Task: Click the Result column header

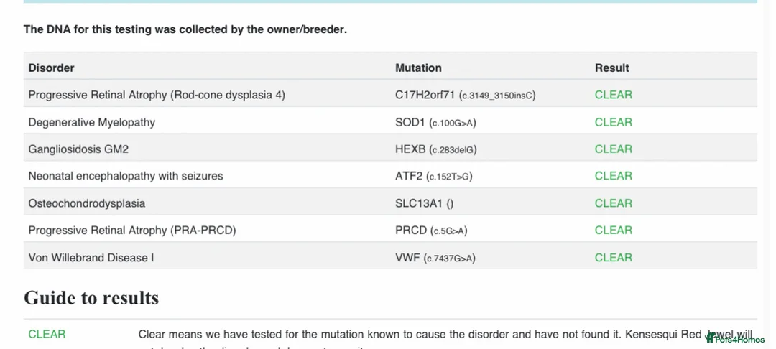Action: (x=611, y=68)
